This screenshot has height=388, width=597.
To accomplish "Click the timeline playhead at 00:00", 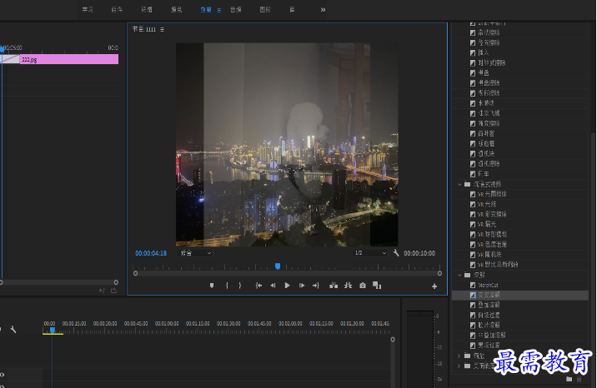I will click(x=53, y=331).
